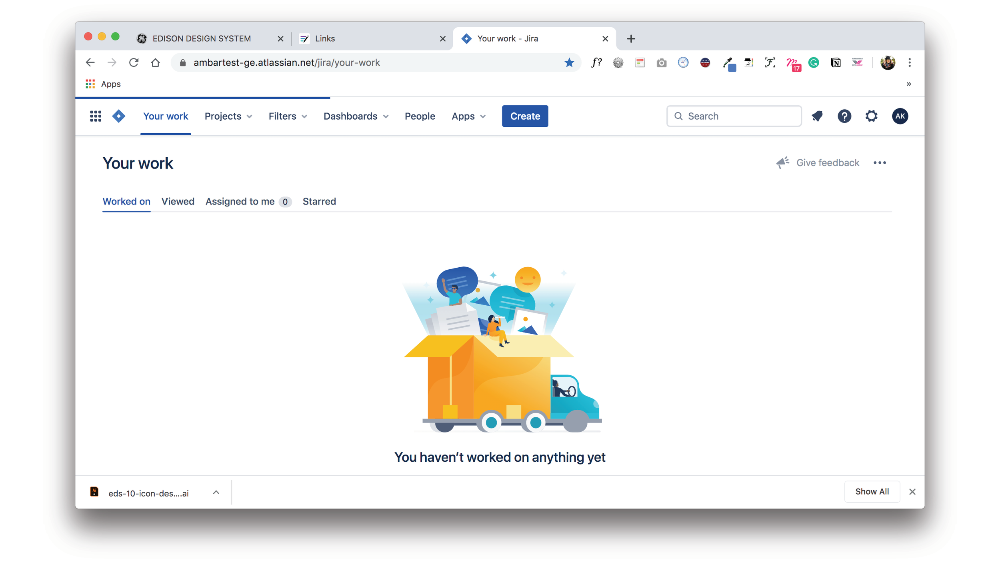Focus the Jira Search field
The height and width of the screenshot is (563, 1000).
coord(734,116)
